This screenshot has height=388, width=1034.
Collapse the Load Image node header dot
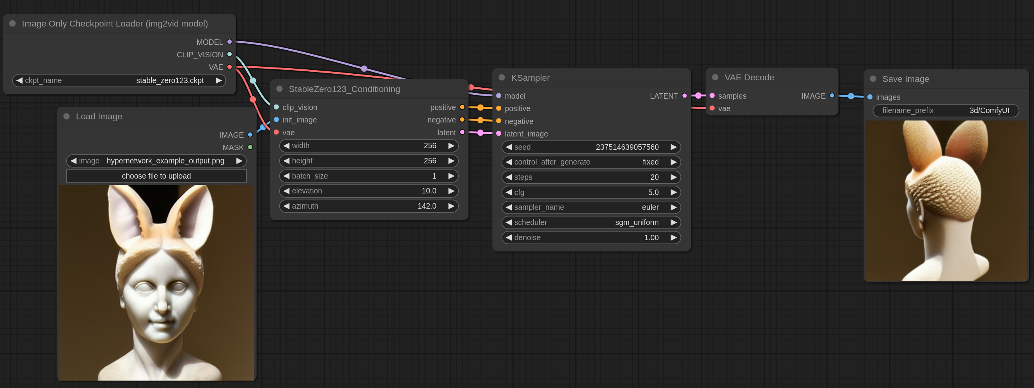67,116
